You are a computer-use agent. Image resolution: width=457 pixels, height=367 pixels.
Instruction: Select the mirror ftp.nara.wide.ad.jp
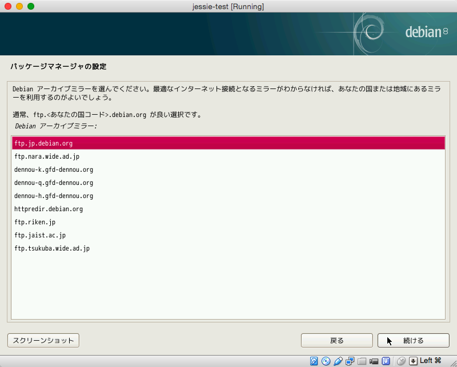click(228, 156)
